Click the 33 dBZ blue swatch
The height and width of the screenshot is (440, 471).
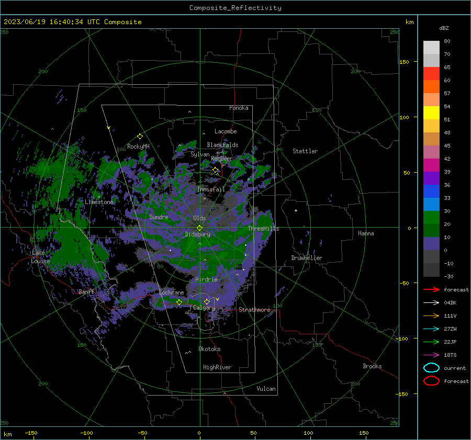point(431,191)
